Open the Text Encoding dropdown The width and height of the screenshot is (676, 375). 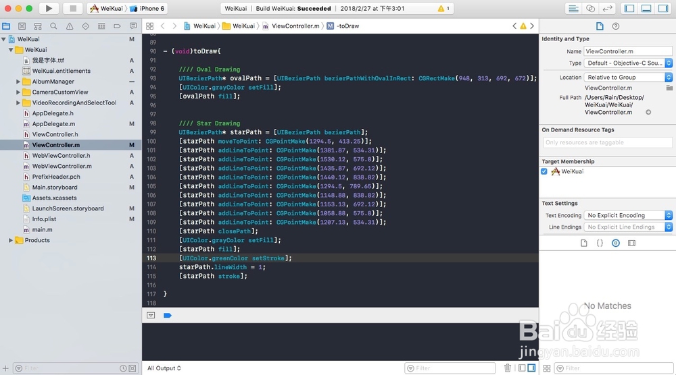pos(628,215)
